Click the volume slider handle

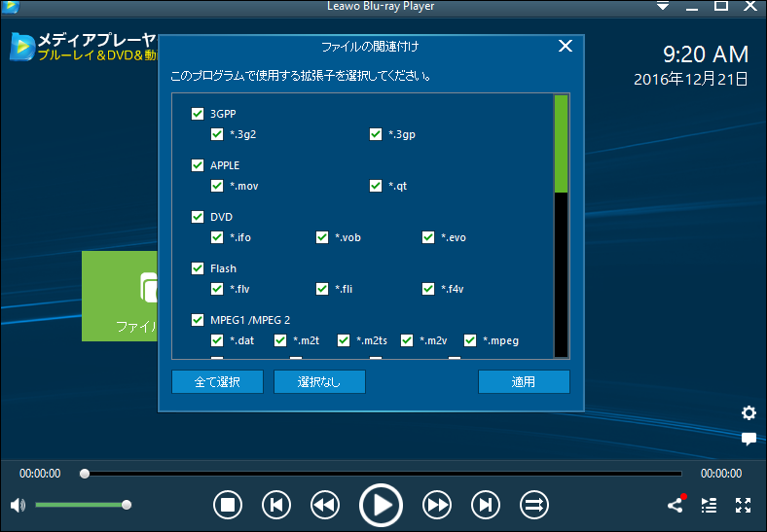point(127,505)
